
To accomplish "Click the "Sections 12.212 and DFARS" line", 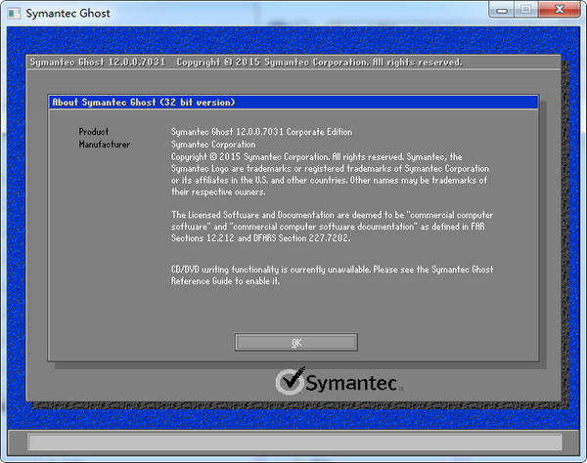I will [x=261, y=237].
